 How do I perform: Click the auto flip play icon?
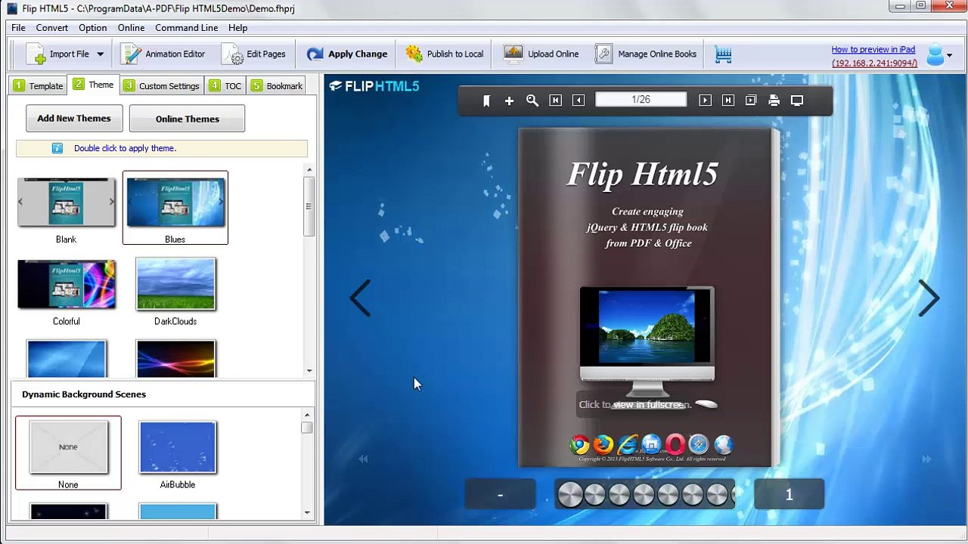click(x=751, y=100)
